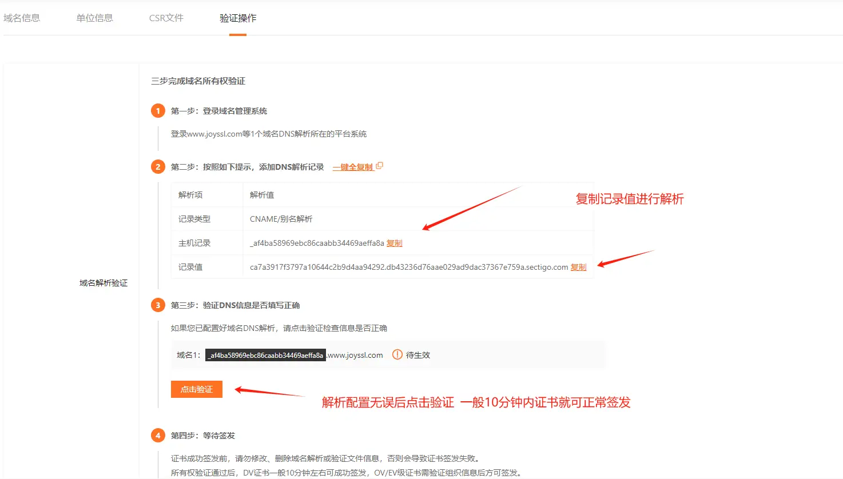Screen dimensions: 843x479
Task: Click the 域名解析验证 side label
Action: [x=104, y=283]
